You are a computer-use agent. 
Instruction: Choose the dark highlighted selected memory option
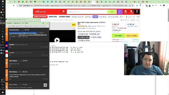point(83,37)
